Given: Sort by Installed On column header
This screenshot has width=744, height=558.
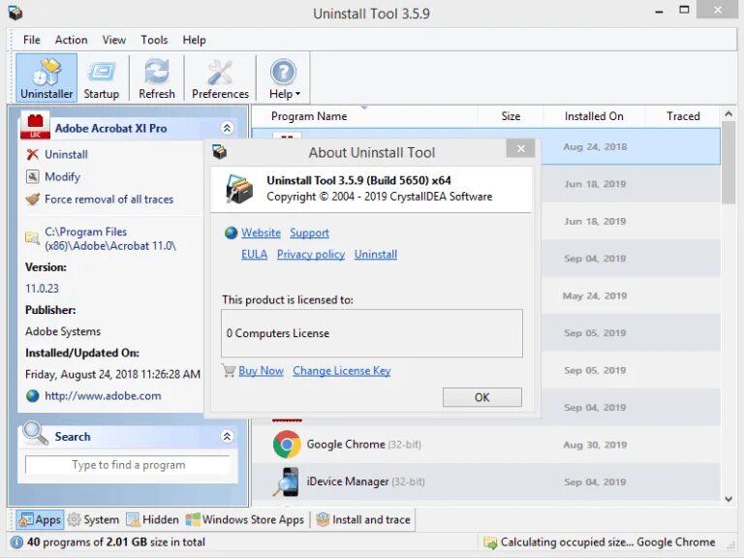Looking at the screenshot, I should 594,116.
